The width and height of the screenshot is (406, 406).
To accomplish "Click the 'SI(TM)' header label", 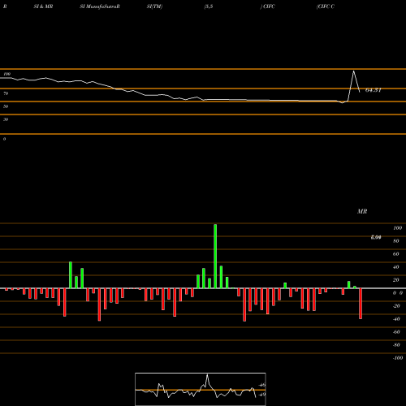I will tap(154, 6).
